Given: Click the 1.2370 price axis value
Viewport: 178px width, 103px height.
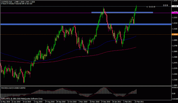Looking at the screenshot, I should (x=175, y=68).
